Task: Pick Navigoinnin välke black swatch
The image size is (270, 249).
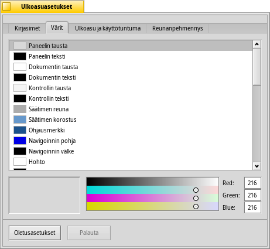Action: click(x=20, y=151)
